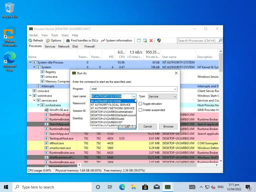Switch to the Services tab
256x192 pixels.
pos(50,46)
